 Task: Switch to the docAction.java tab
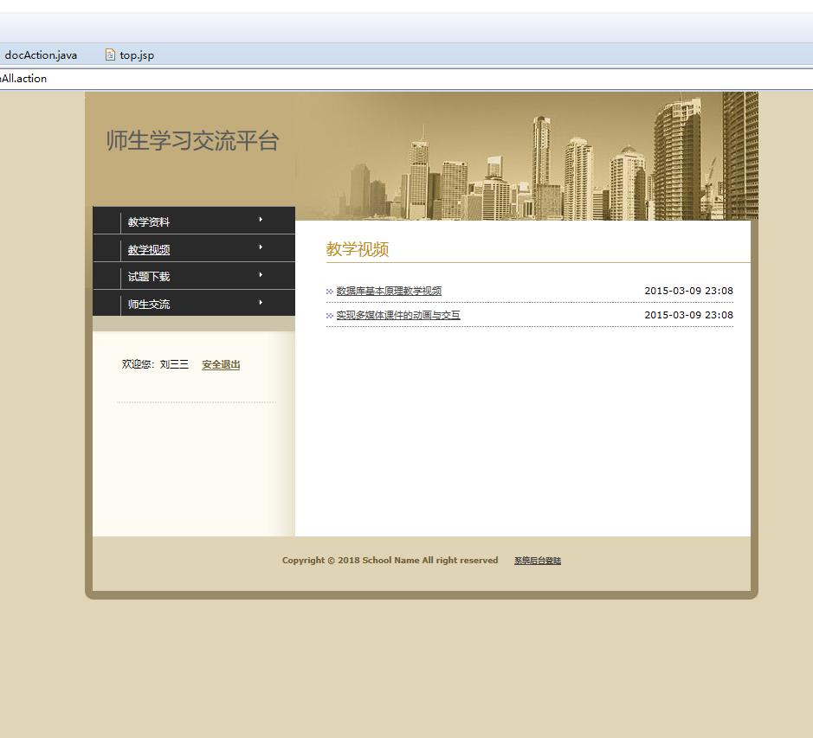[42, 55]
